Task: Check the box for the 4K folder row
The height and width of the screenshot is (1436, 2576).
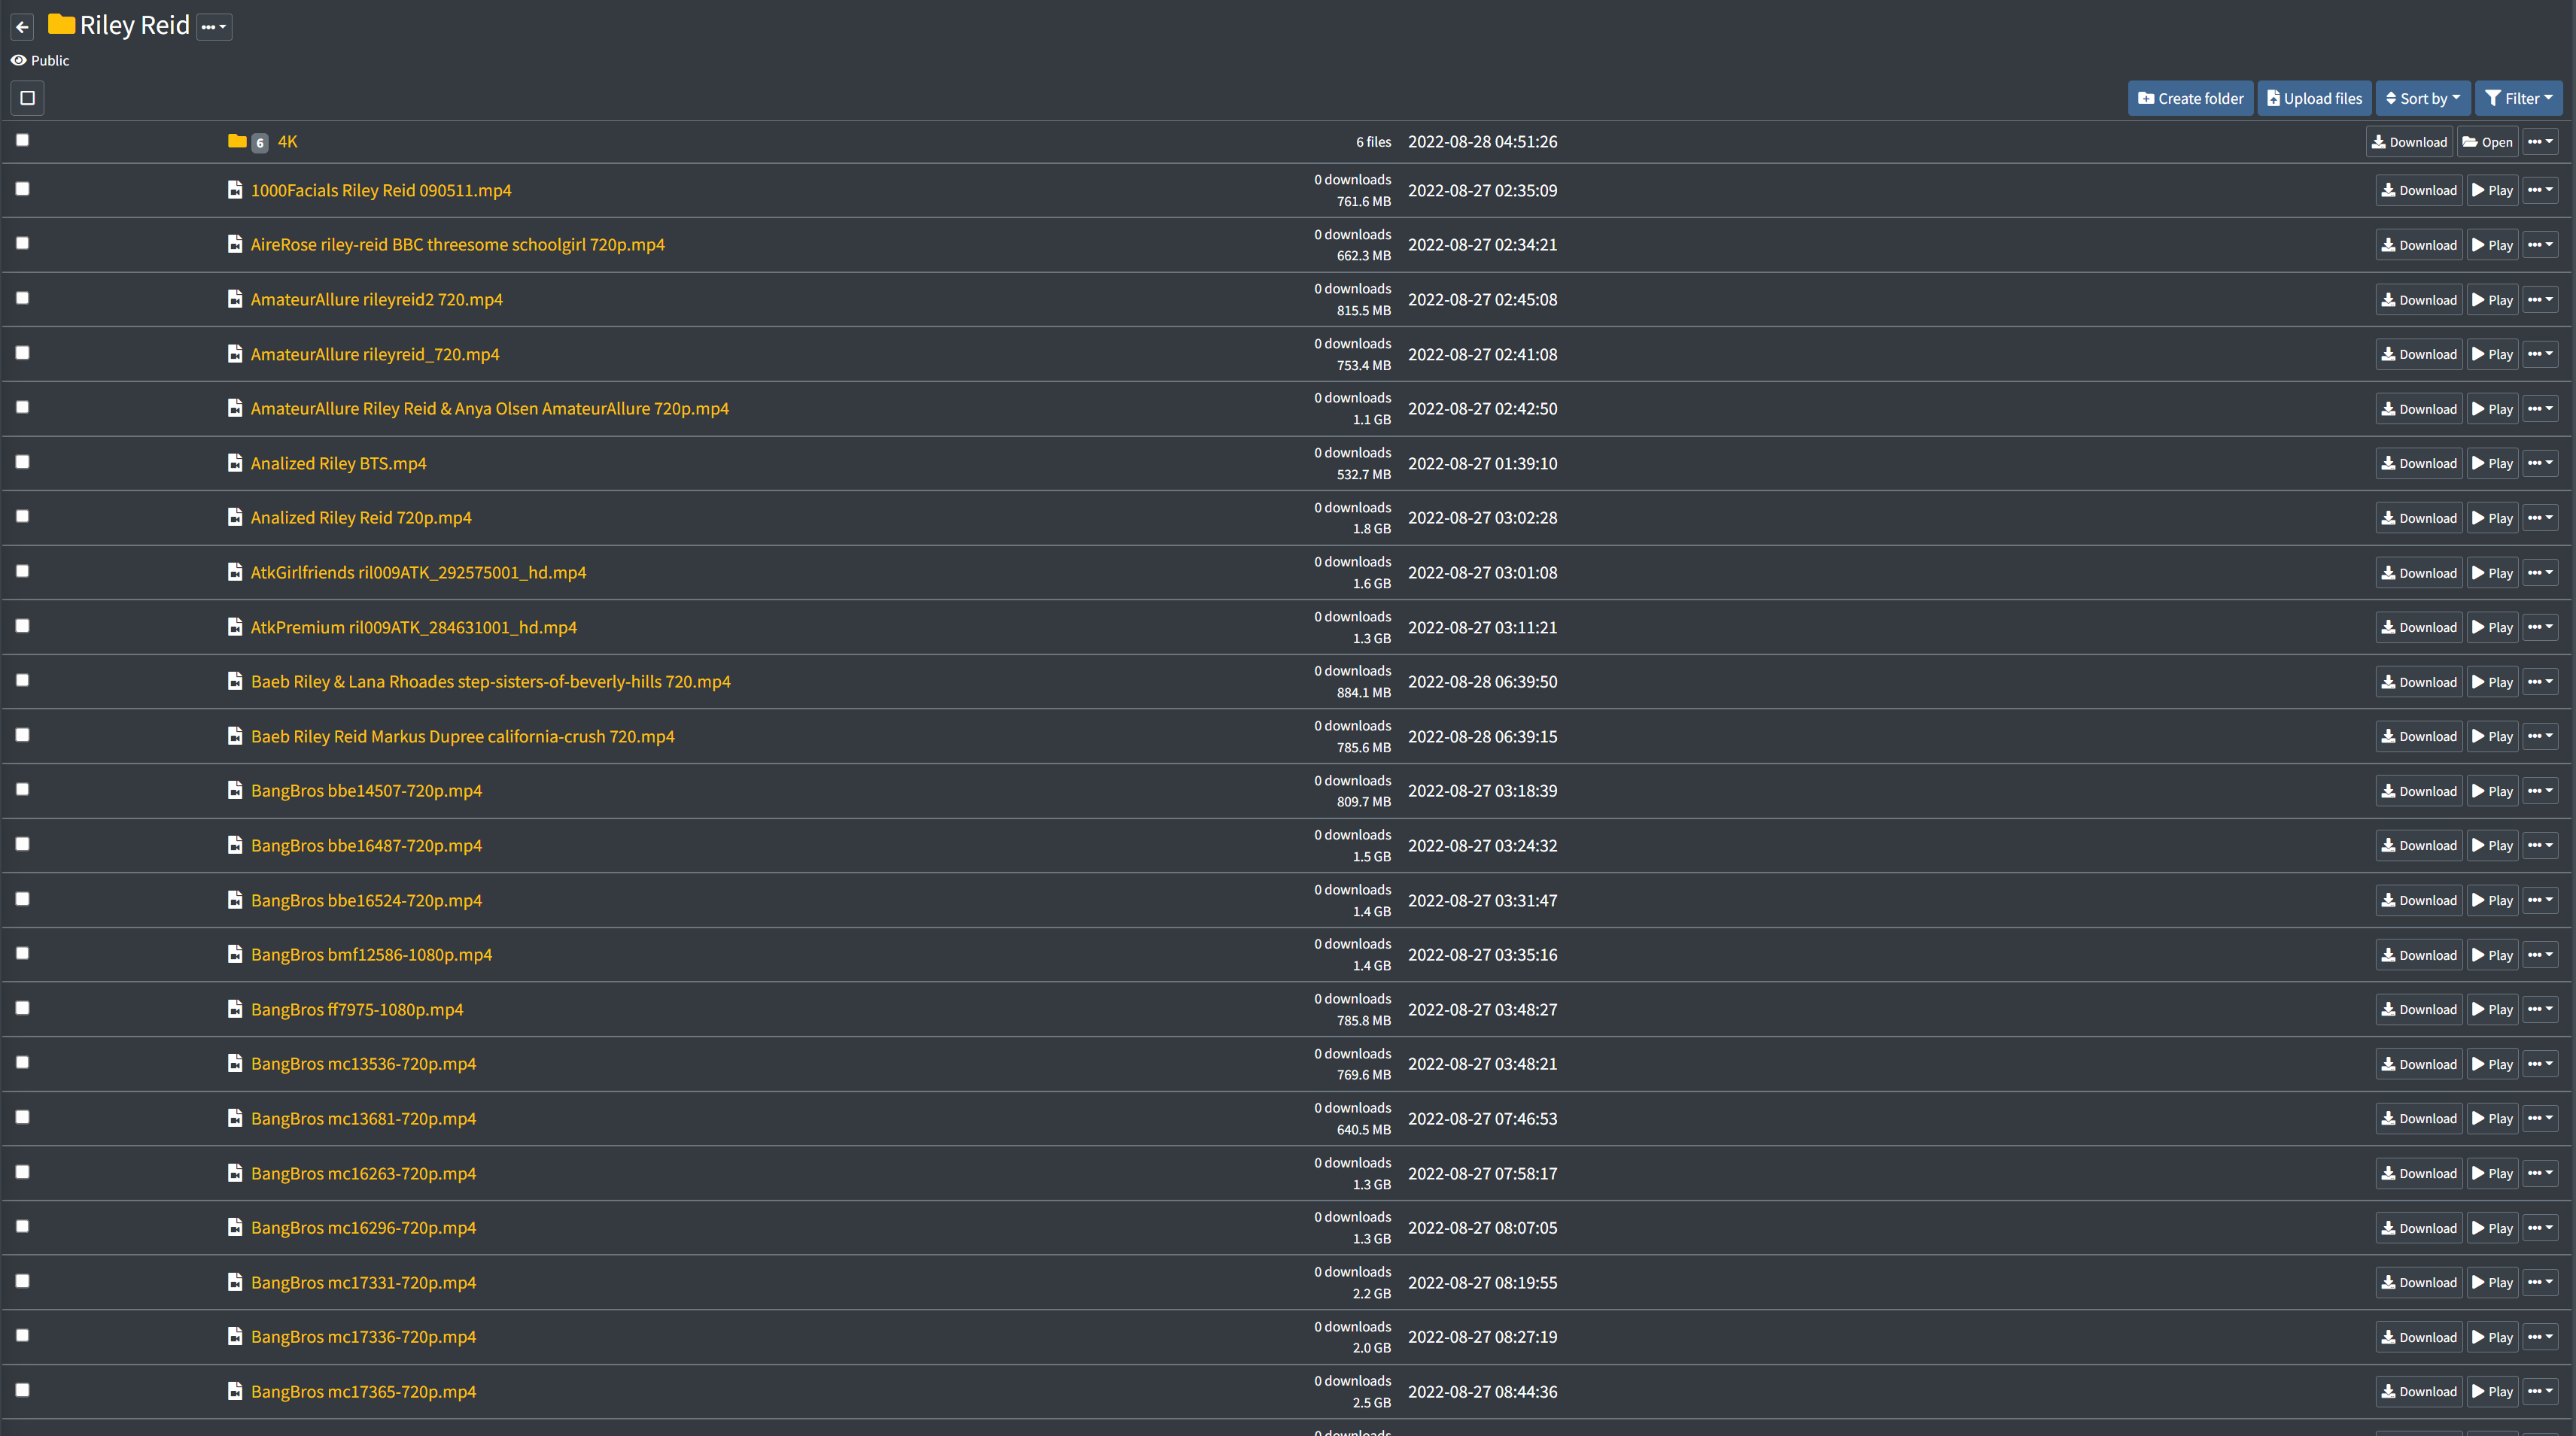Action: click(22, 140)
